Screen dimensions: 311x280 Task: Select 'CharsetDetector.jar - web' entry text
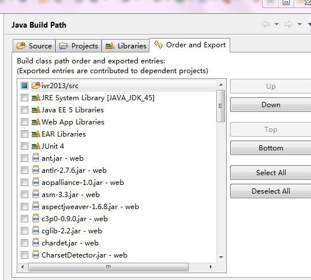[84, 255]
